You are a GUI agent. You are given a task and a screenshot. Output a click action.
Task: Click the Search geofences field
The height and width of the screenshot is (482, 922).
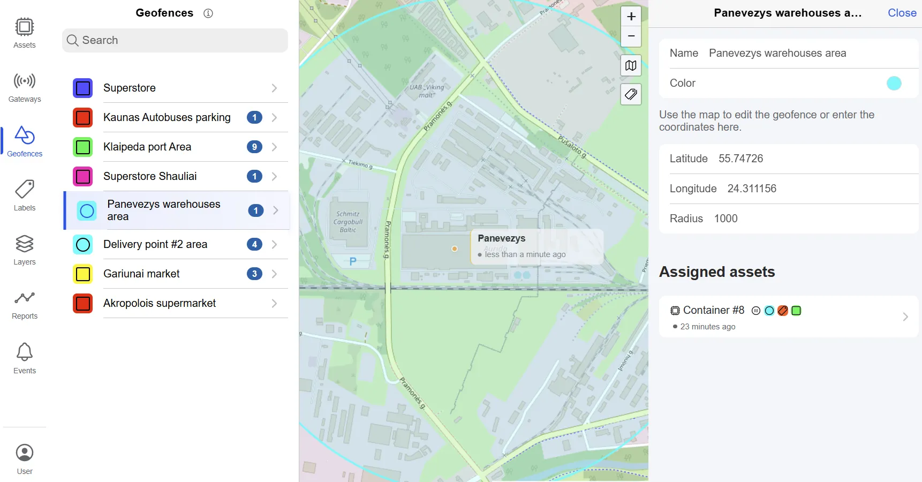(x=175, y=40)
